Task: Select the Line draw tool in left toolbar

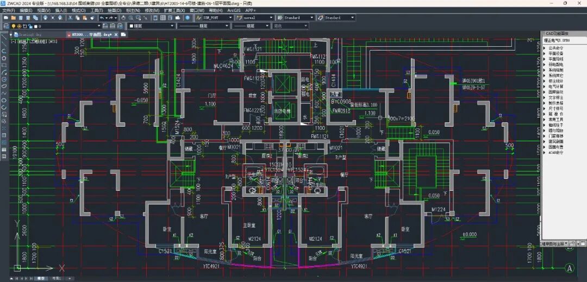Action: (x=4, y=43)
